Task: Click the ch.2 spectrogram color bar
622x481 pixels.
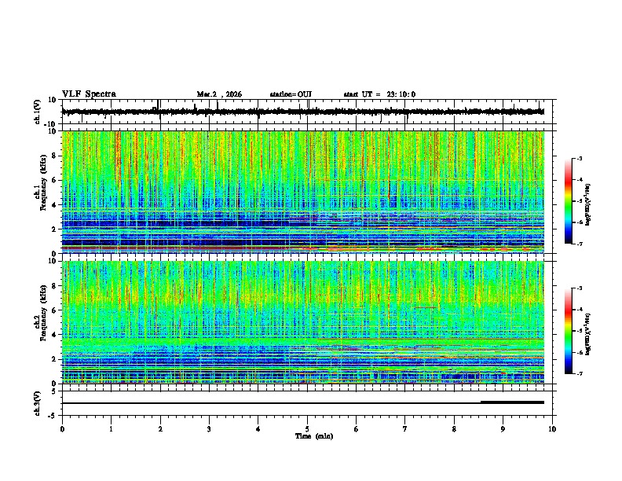Action: pos(568,331)
